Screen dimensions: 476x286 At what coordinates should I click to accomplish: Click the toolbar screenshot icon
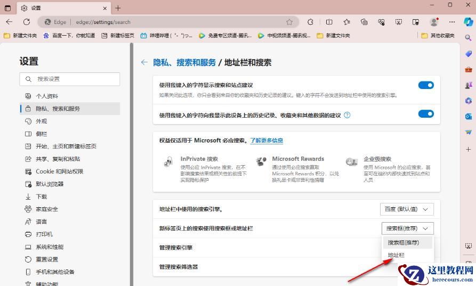point(399,22)
